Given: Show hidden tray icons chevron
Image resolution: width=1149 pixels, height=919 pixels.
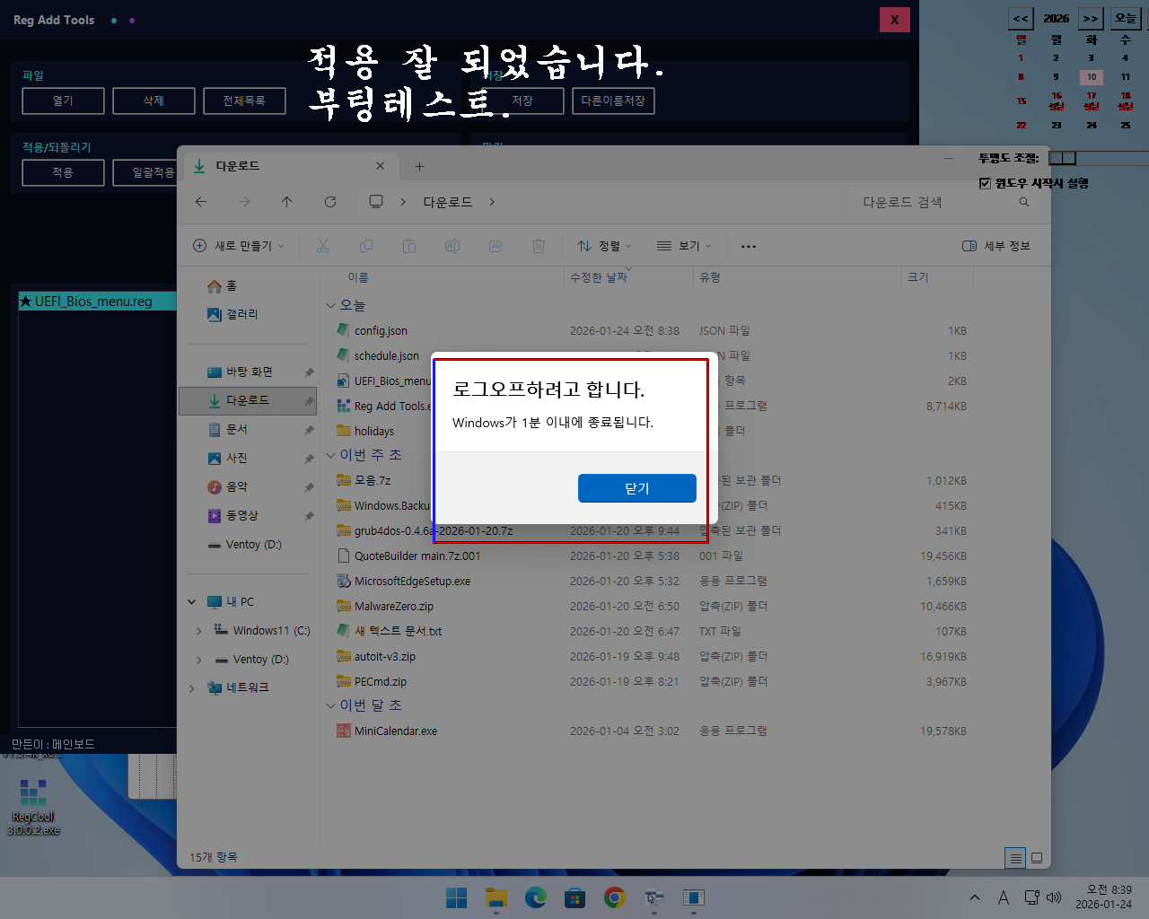Looking at the screenshot, I should point(975,897).
